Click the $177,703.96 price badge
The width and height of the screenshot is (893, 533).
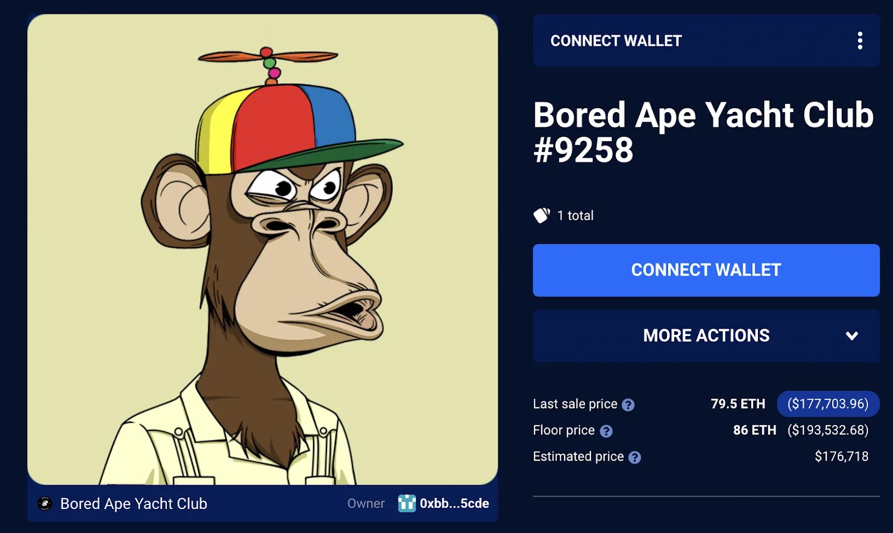click(828, 404)
